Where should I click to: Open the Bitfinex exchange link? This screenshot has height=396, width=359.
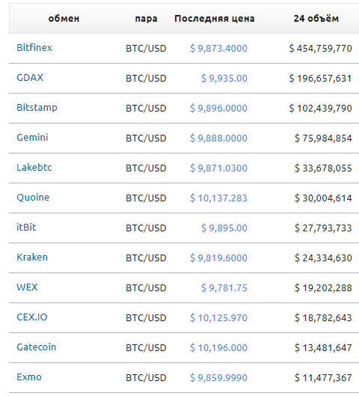[34, 48]
